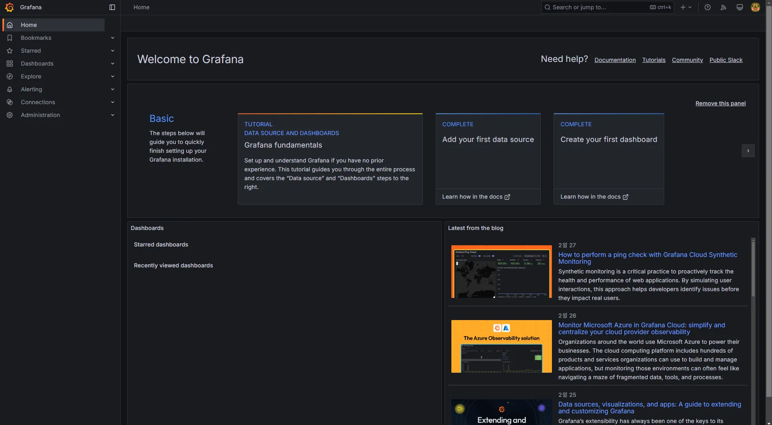
Task: Click the Starred dashboards heading
Action: (x=161, y=244)
